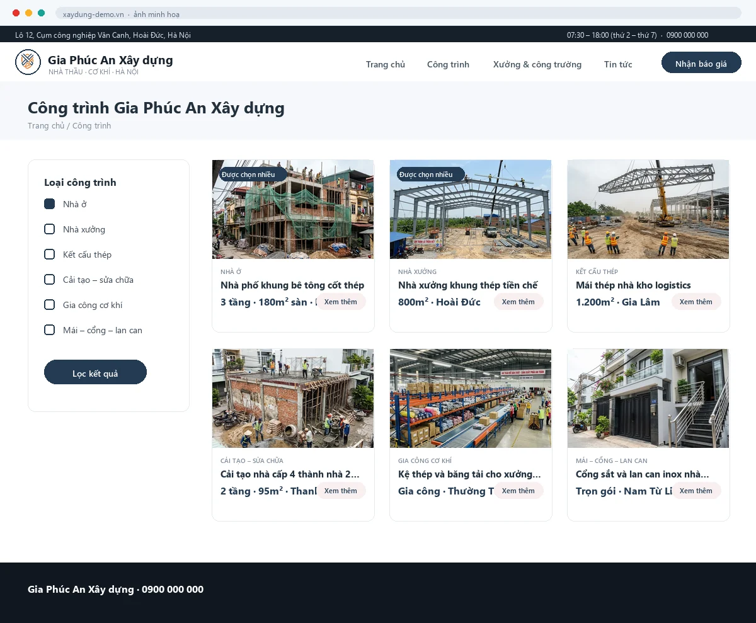View the Mái thép nhà kho logistics image
Viewport: 756px width, 623px height.
coord(648,209)
